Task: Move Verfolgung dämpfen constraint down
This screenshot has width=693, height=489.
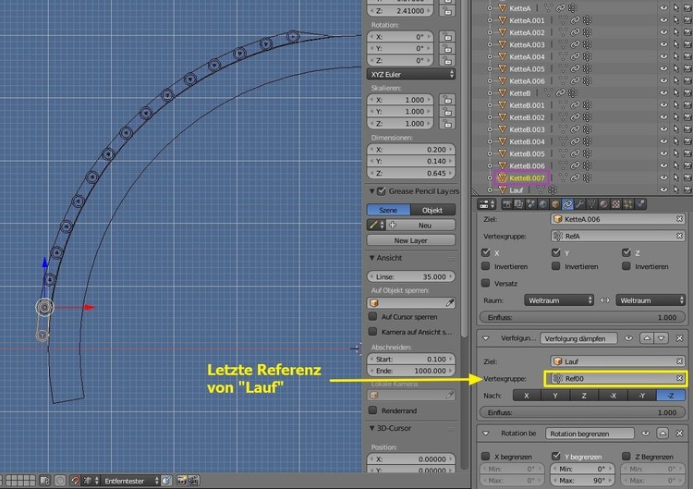Action: 662,338
